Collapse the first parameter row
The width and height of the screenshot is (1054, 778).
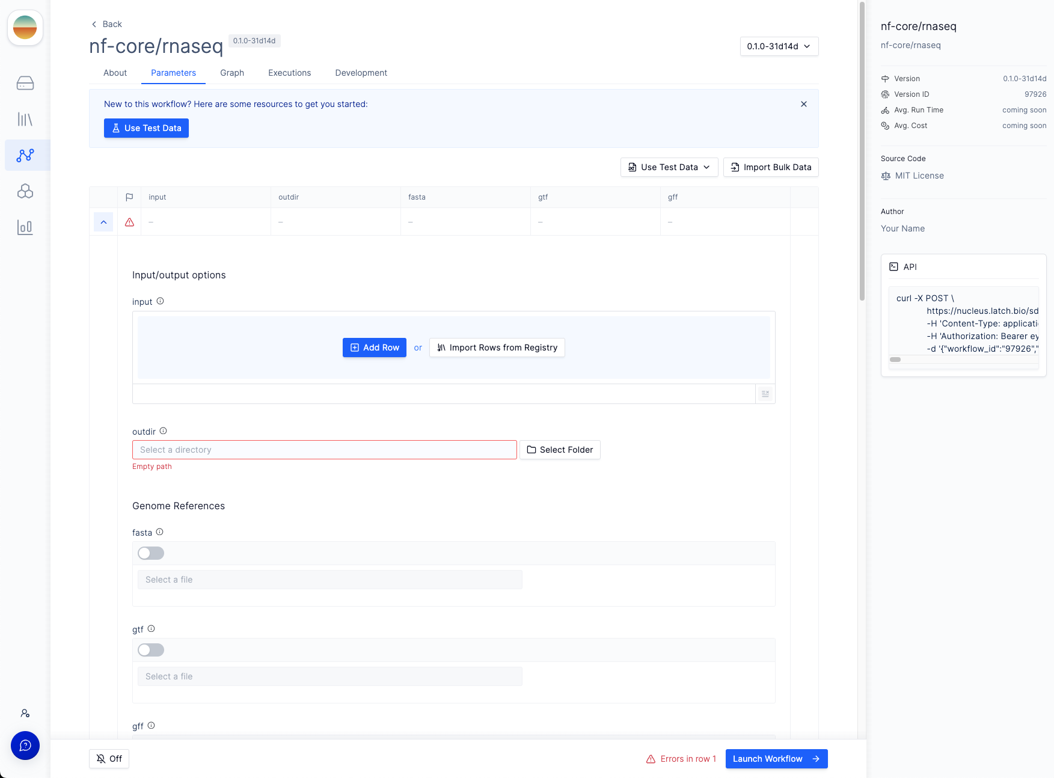pos(103,222)
